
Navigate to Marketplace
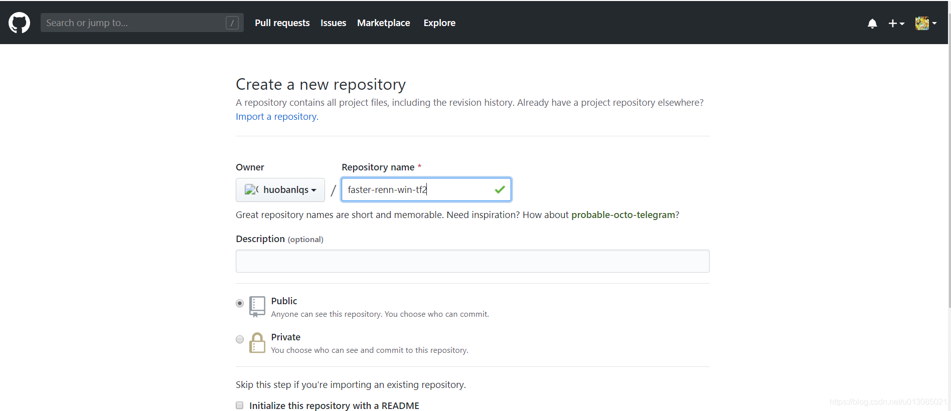pos(383,23)
